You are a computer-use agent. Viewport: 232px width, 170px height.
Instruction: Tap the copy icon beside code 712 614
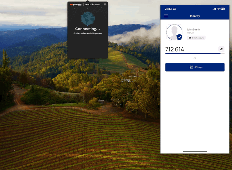coord(221,49)
